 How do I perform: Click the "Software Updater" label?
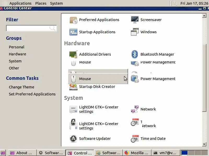(95, 139)
